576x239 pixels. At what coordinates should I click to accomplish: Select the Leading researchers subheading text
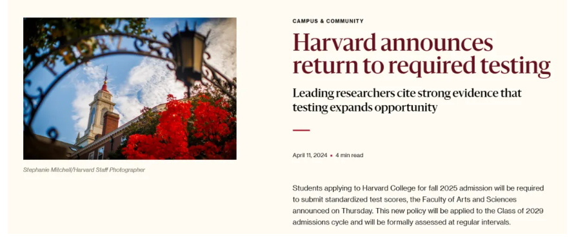[406, 100]
